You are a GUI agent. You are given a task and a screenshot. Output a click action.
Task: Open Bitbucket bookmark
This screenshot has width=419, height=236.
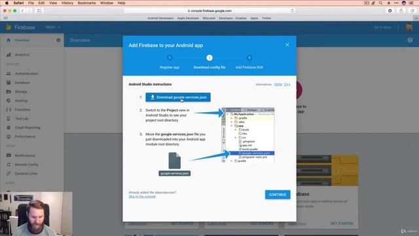(x=209, y=18)
